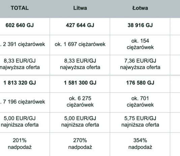Select the 602 640 GJ cell
This screenshot has width=180, height=156.
tap(20, 25)
